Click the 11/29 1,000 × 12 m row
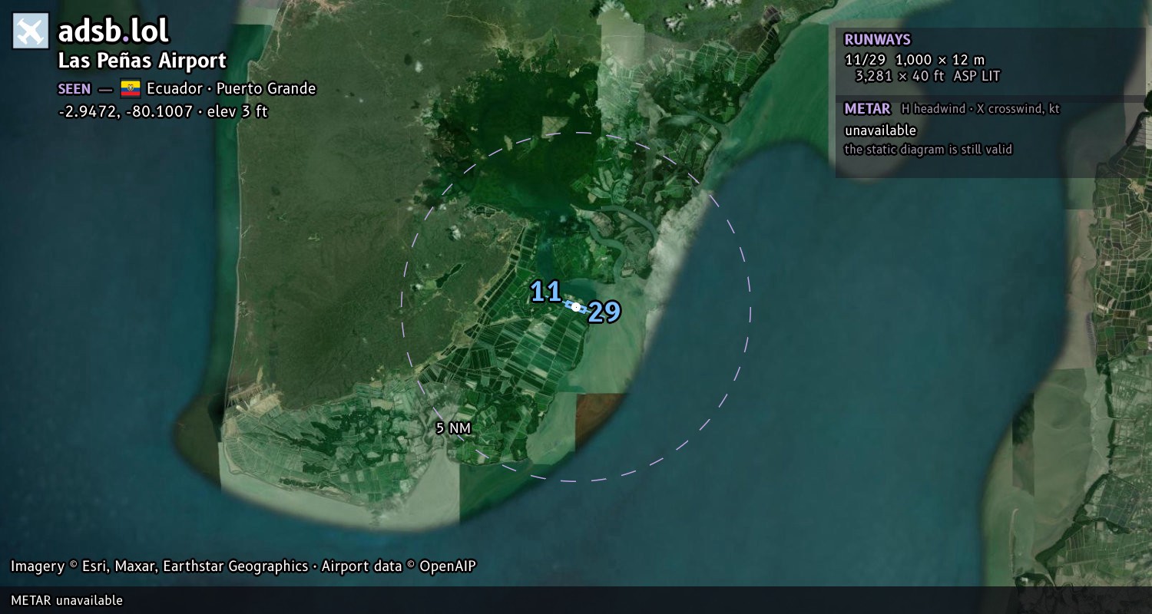Image resolution: width=1152 pixels, height=614 pixels. click(915, 60)
